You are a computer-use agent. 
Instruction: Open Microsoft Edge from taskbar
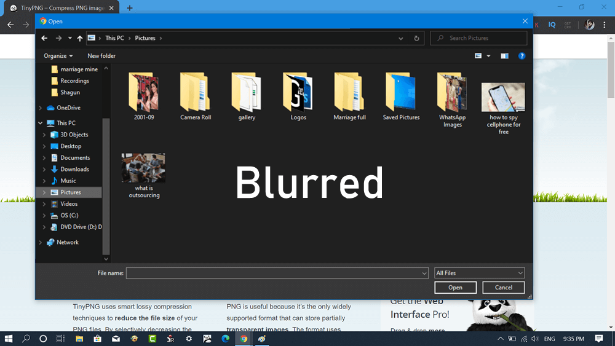[x=226, y=339]
